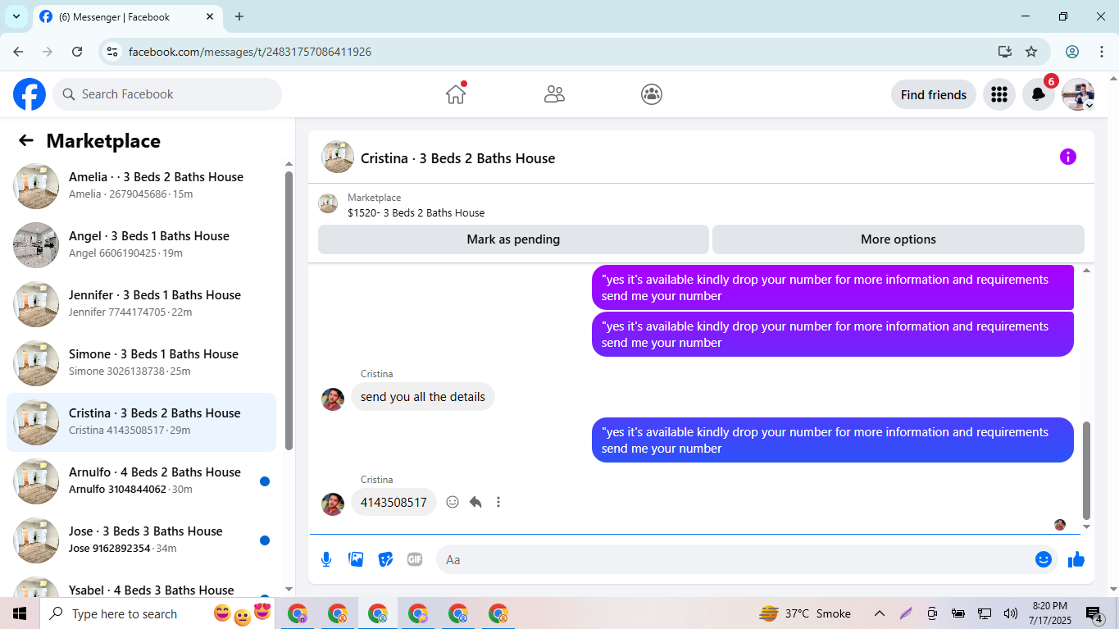Choose a GIF icon
This screenshot has width=1119, height=629.
[x=415, y=559]
